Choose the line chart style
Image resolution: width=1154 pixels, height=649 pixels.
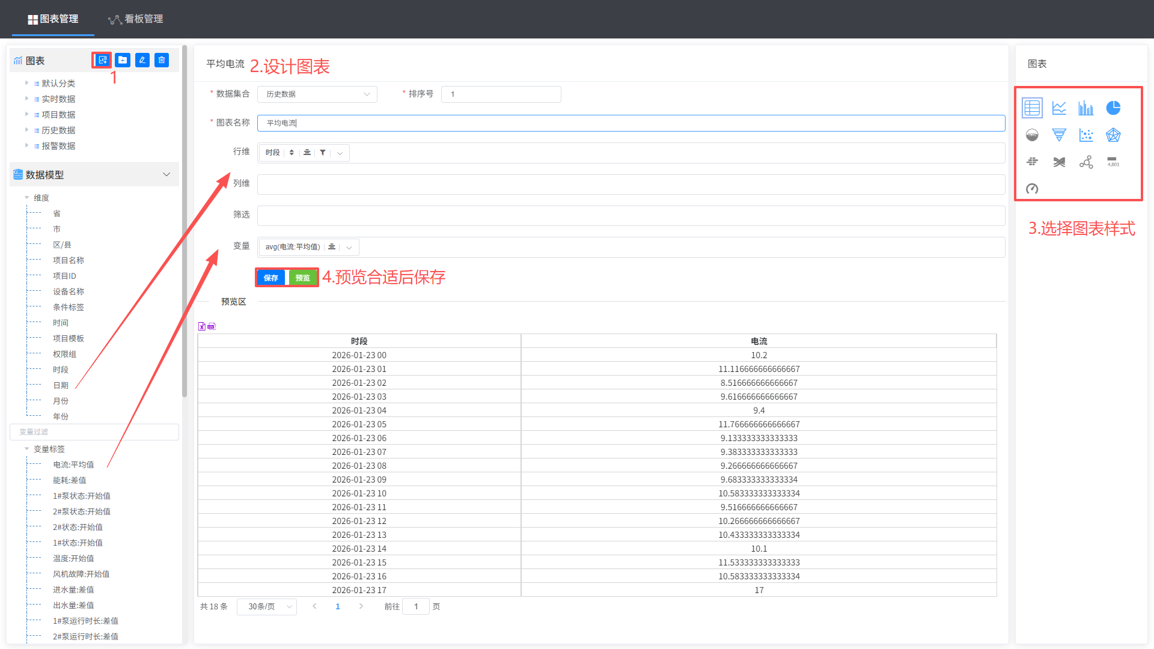point(1059,108)
